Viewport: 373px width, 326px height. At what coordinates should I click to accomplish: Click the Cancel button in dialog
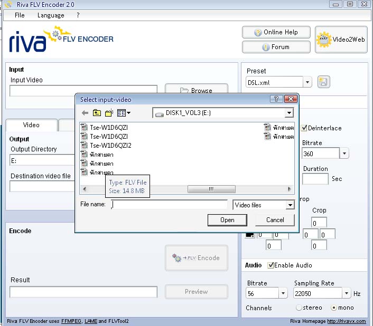pyautogui.click(x=275, y=220)
